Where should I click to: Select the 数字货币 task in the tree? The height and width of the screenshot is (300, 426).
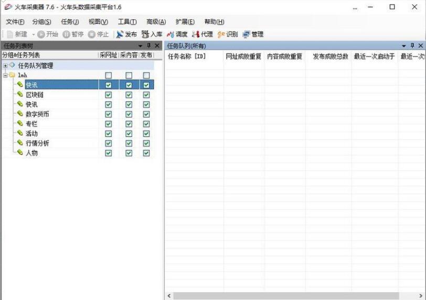[37, 114]
